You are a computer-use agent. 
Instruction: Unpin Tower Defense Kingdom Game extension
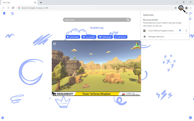tap(180, 31)
